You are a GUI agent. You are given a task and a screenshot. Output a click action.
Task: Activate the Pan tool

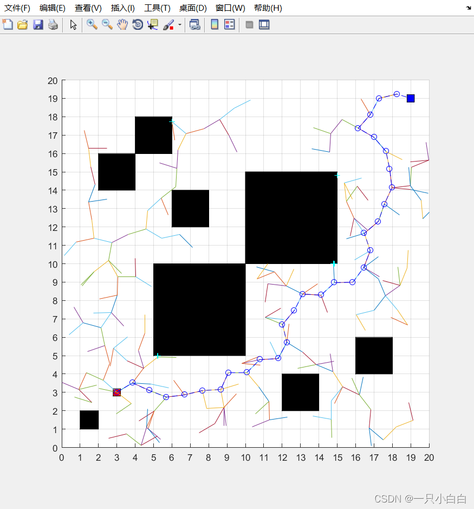pyautogui.click(x=122, y=24)
